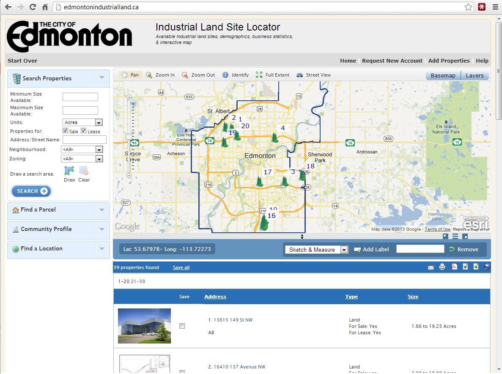Click the Minimum Size Available field
This screenshot has height=374, width=502.
pyautogui.click(x=80, y=97)
